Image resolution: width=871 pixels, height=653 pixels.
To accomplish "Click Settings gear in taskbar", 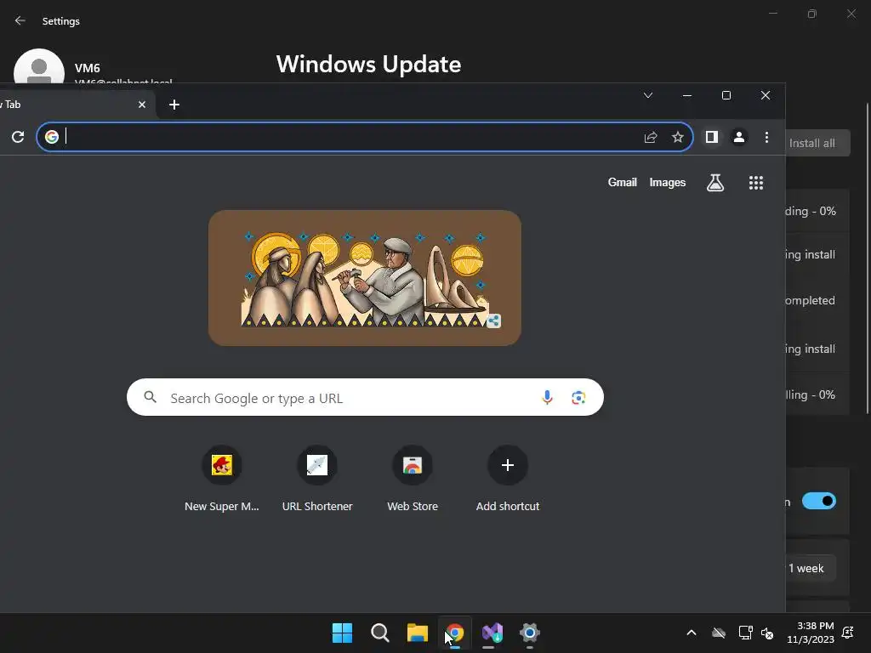I will pos(529,633).
